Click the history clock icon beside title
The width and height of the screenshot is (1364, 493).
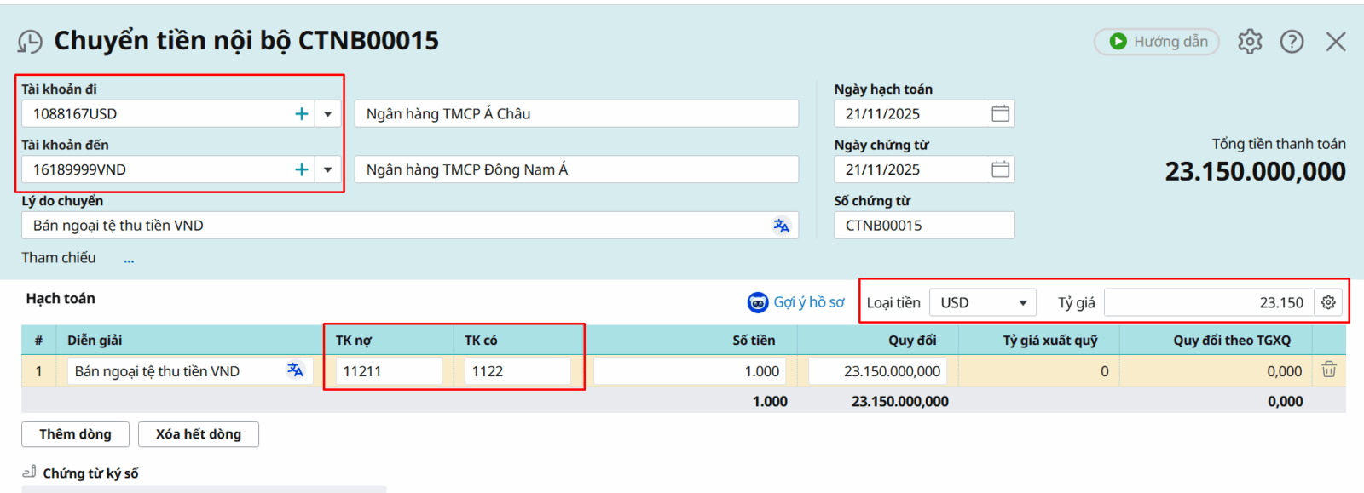[x=30, y=42]
